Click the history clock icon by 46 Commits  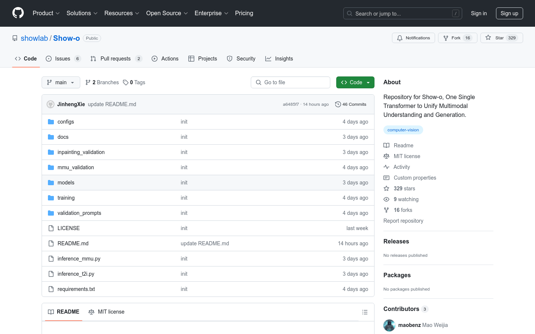click(x=338, y=104)
